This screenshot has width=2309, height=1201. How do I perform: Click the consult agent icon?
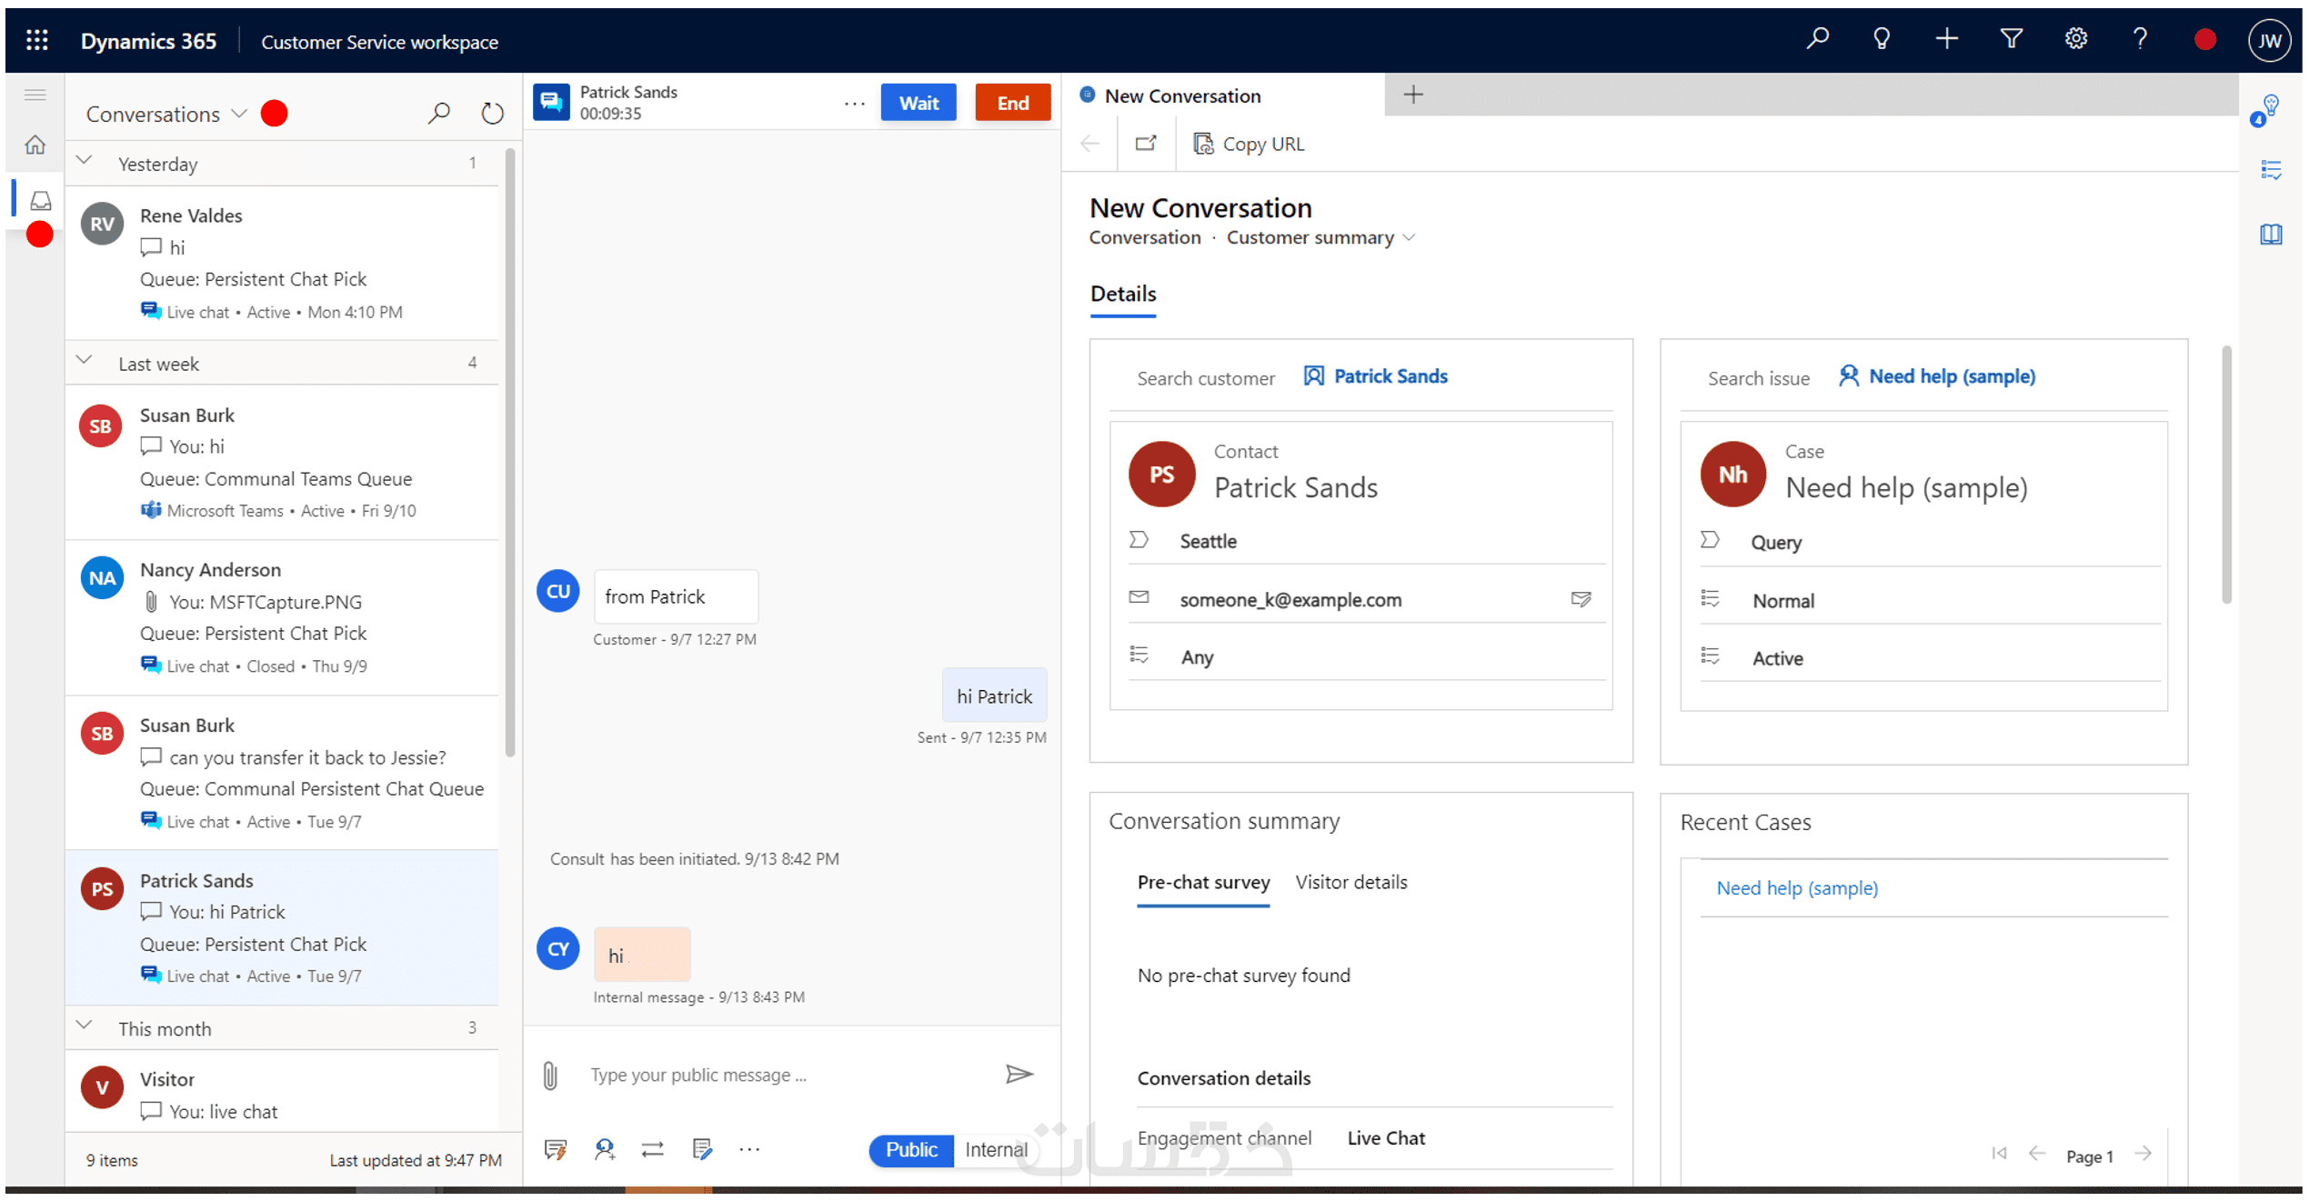(x=604, y=1149)
